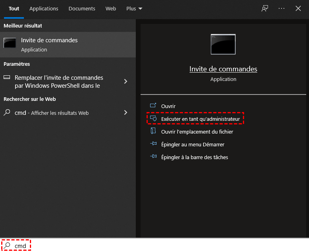Screen dimensions: 309x252
Task: Select Ouvrir l'emplacement du fichier
Action: point(197,132)
